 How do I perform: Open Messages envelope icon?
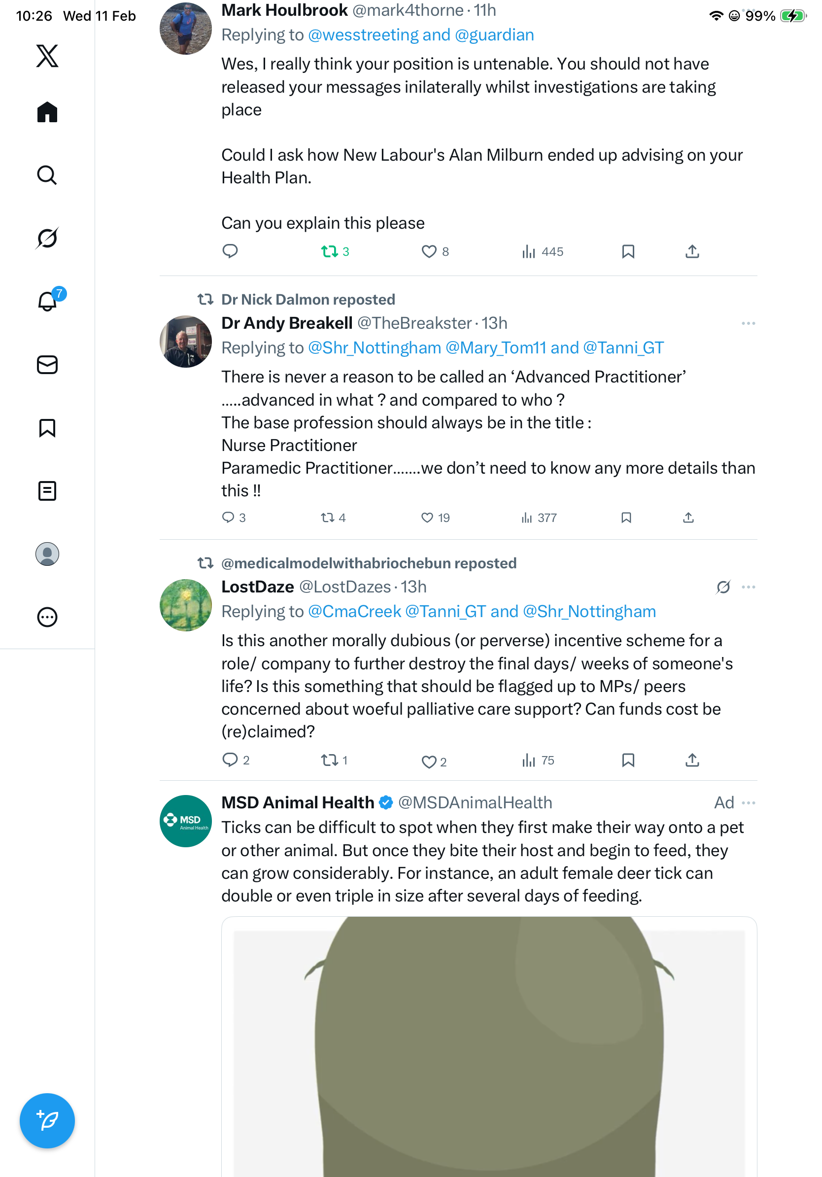tap(47, 365)
